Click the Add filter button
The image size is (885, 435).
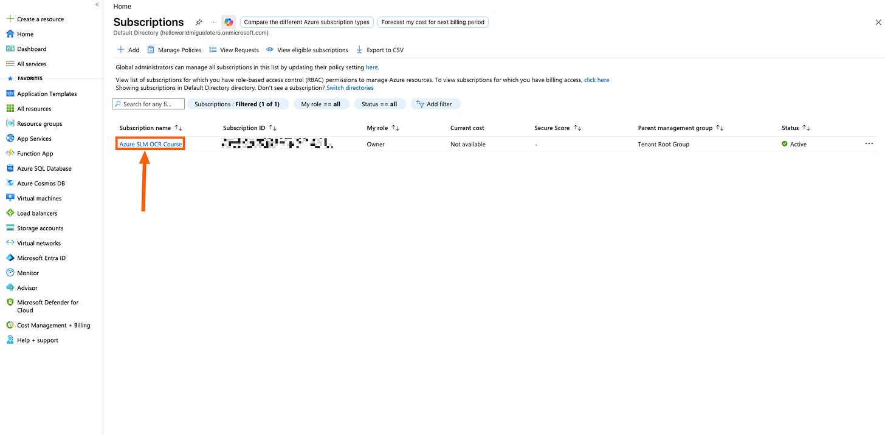436,104
